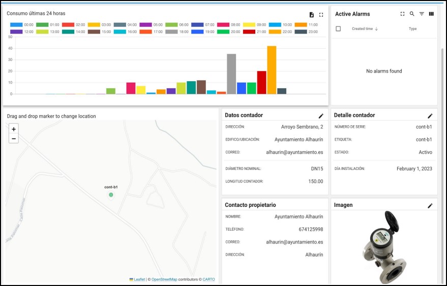Edit the Detalle contador panel

pyautogui.click(x=430, y=116)
